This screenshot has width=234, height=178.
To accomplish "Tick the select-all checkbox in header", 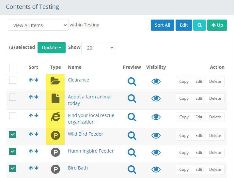I will pos(13,67).
